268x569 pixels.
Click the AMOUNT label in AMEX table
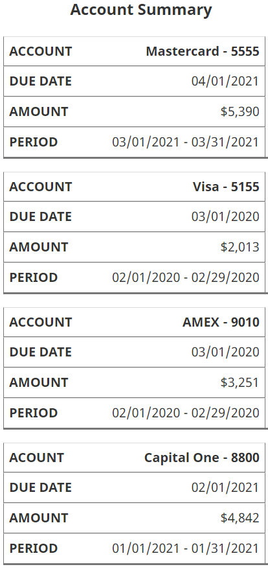39,382
